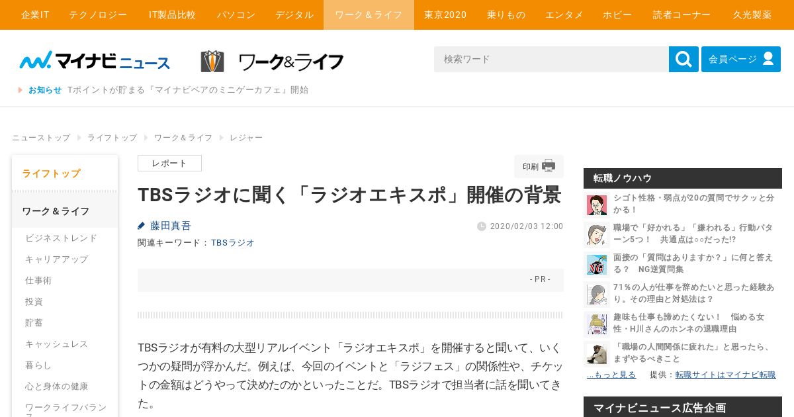Open the ホビー top menu

pos(617,15)
